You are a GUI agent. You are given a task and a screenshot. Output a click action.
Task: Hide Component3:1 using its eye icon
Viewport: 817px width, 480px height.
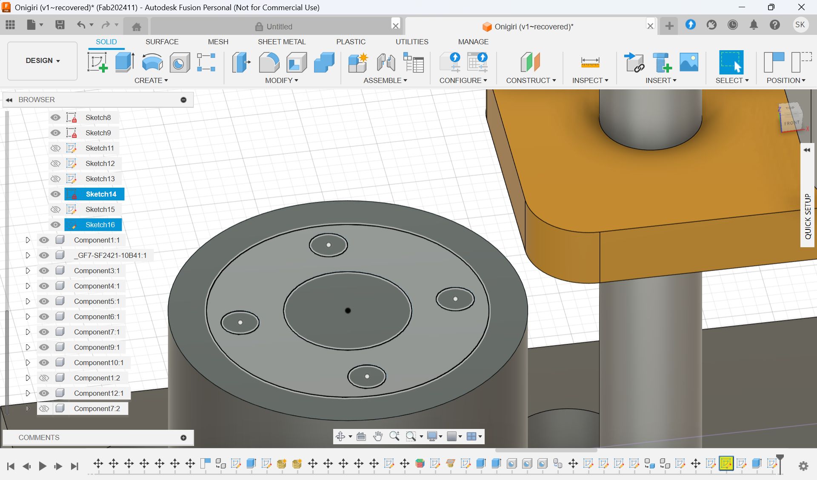[x=44, y=271]
